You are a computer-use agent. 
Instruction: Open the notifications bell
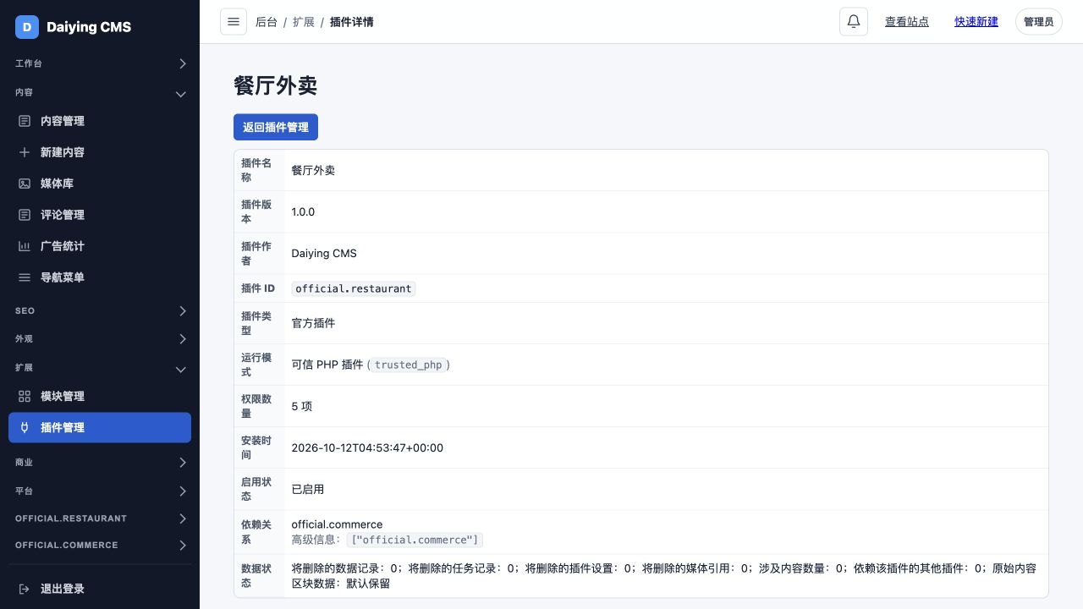(x=854, y=22)
